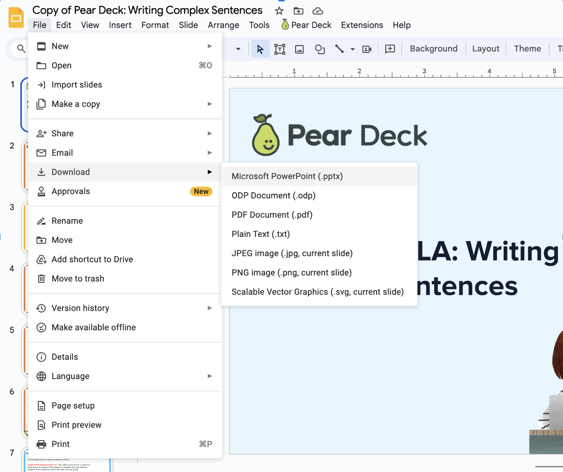Start a Slides recording with the camera icon
The height and width of the screenshot is (472, 563).
click(x=367, y=48)
